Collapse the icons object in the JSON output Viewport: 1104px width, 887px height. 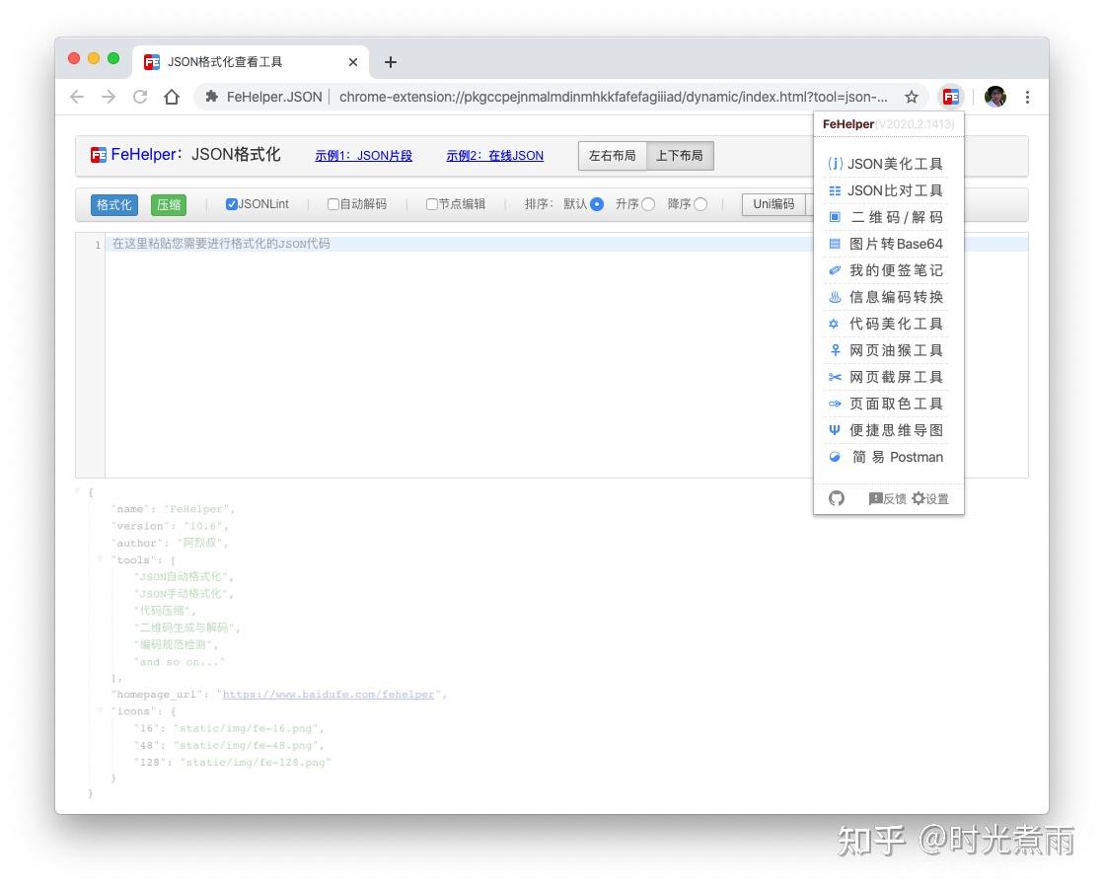100,711
